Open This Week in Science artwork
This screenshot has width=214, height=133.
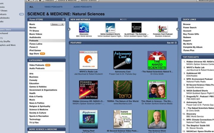[157, 90]
